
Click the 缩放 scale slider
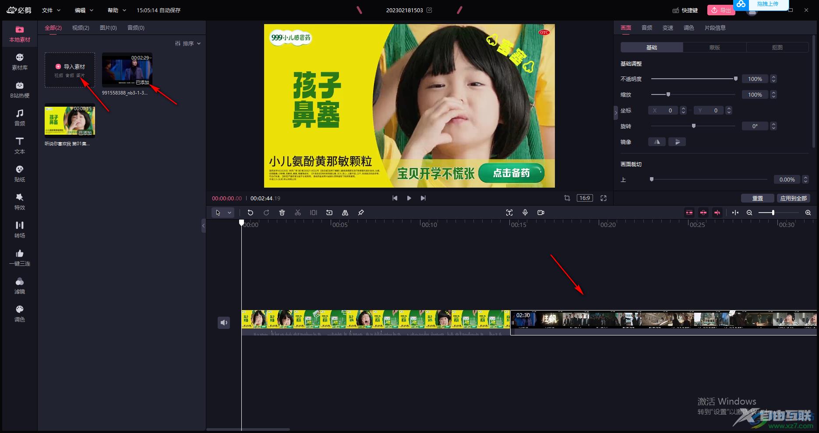[693, 94]
